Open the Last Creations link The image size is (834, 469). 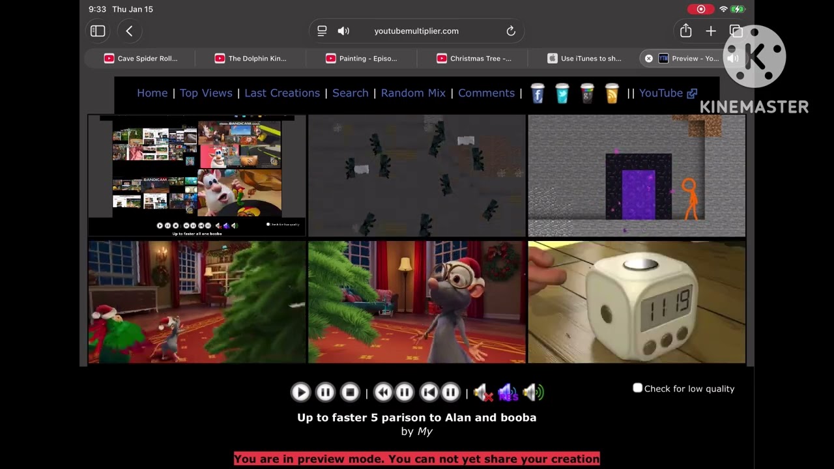click(282, 93)
